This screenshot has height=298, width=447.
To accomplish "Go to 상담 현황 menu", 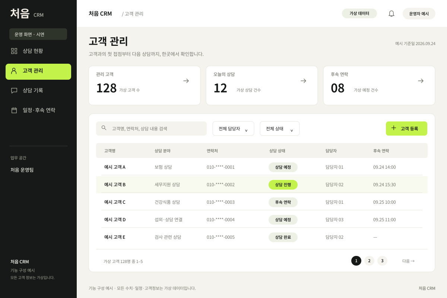I will tap(38, 51).
